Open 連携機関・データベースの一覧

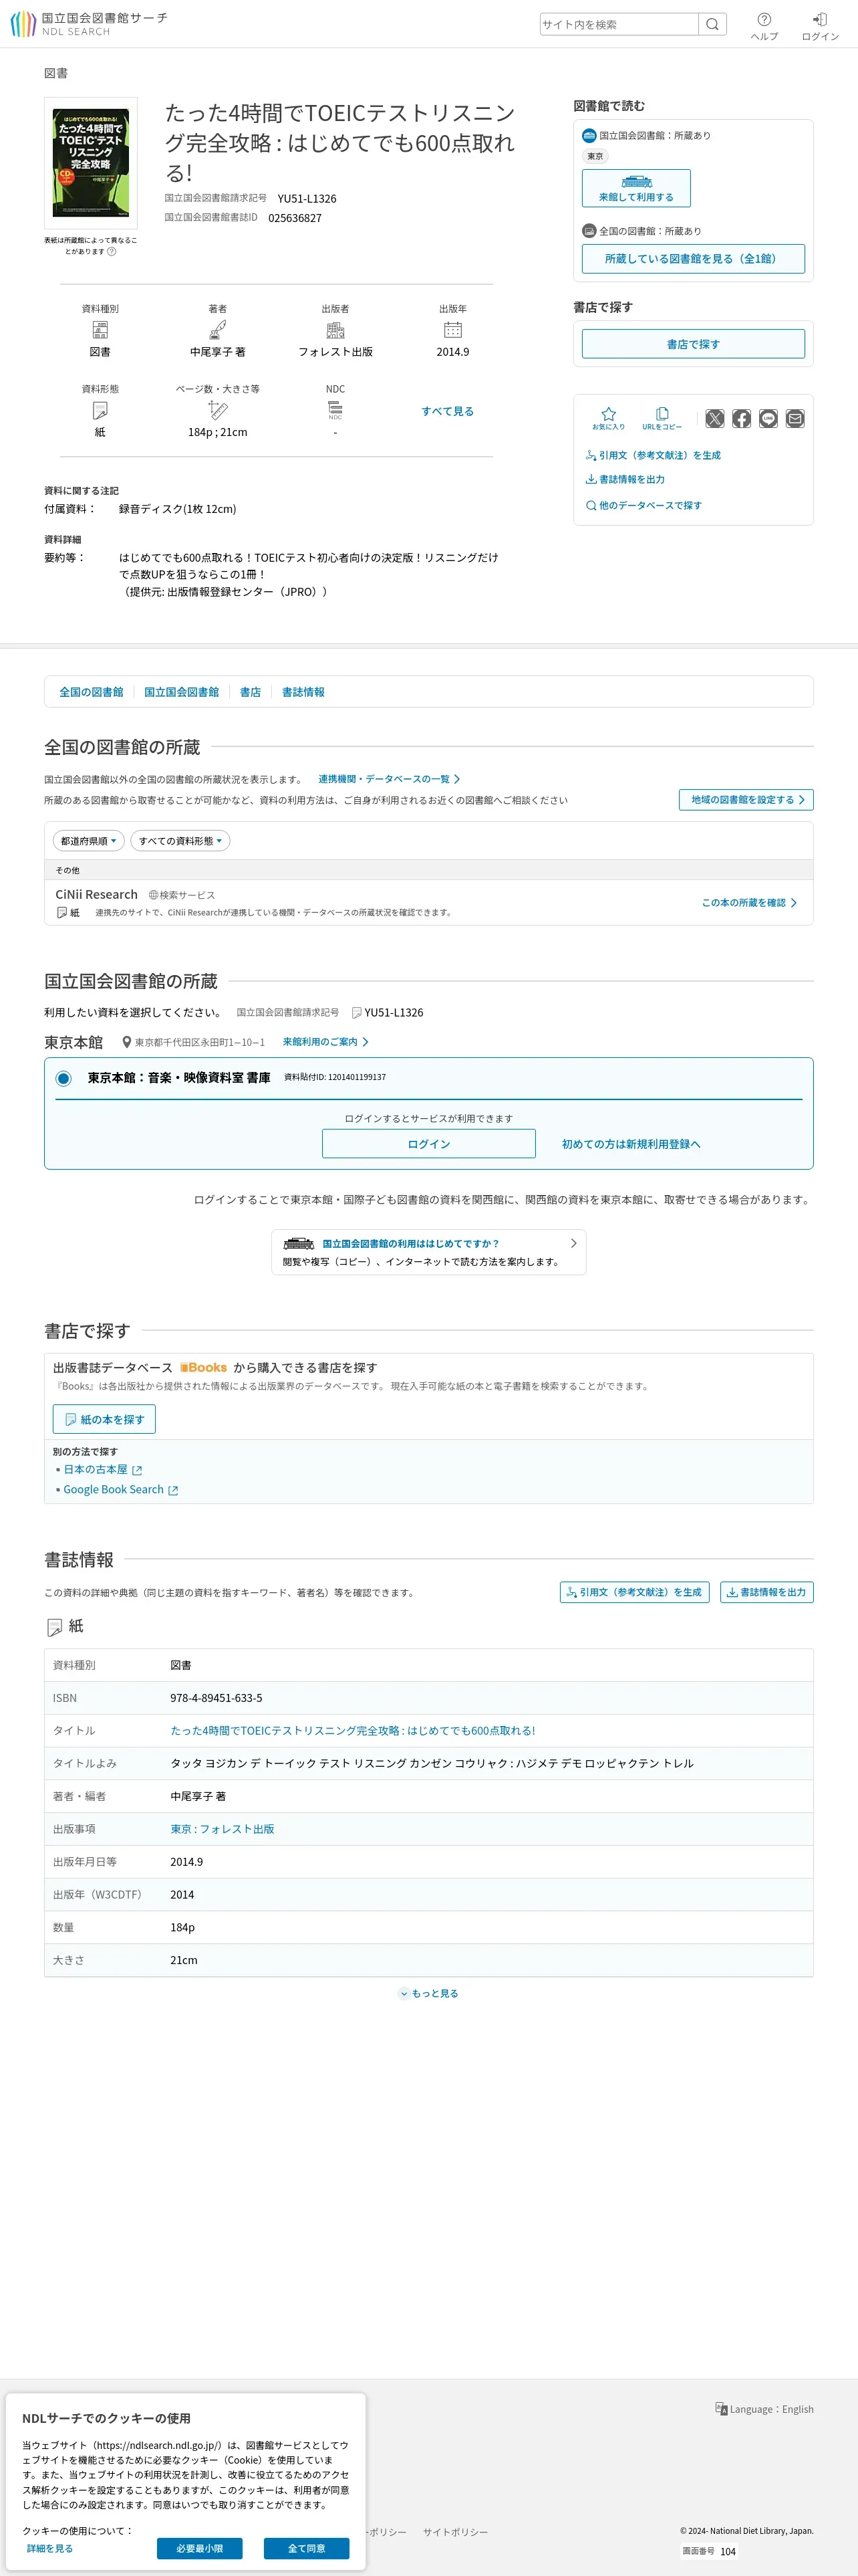390,779
